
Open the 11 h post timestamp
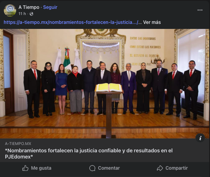coord(22,14)
